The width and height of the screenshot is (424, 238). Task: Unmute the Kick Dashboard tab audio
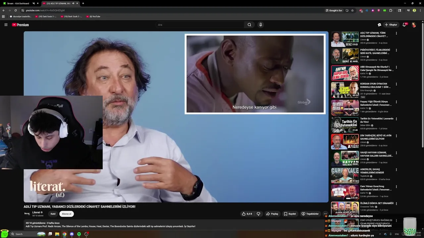point(33,3)
